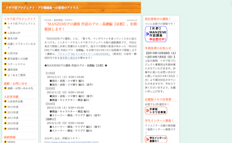The height and width of the screenshot is (143, 232).
Task: Click ☆お申し込み、詳細はコチラ! text
Action: pos(62,138)
